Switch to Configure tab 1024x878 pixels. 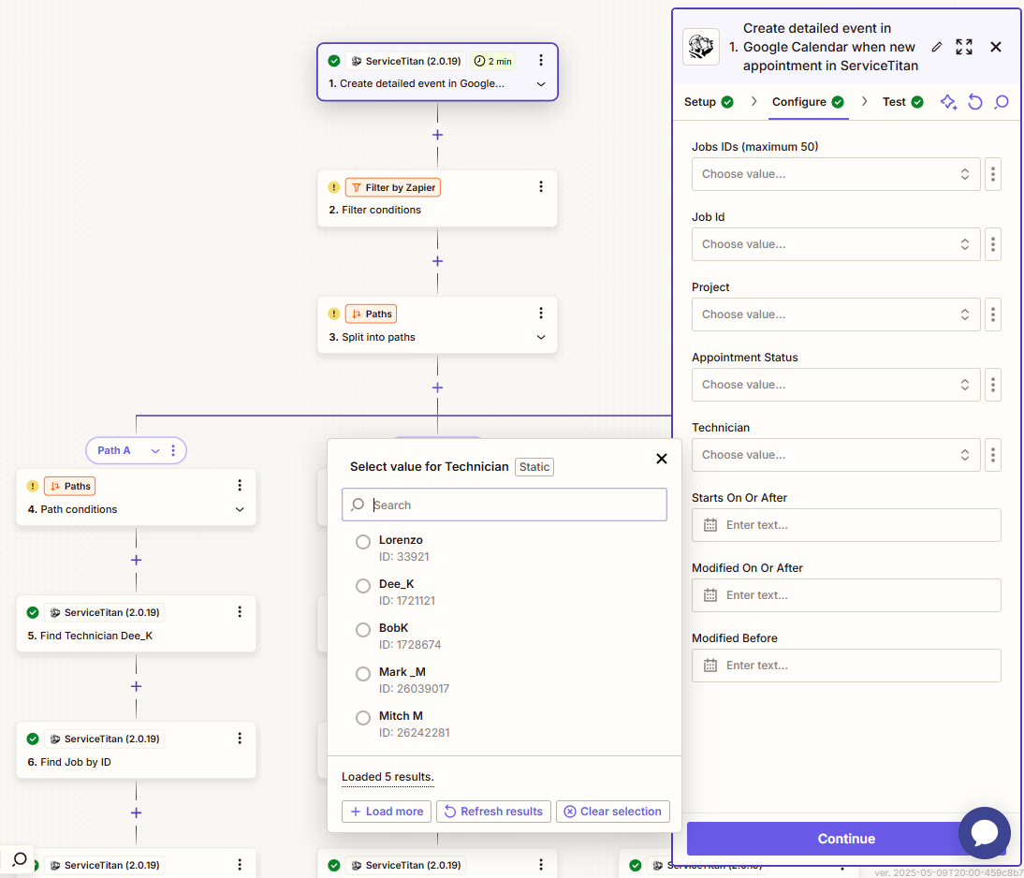(808, 102)
